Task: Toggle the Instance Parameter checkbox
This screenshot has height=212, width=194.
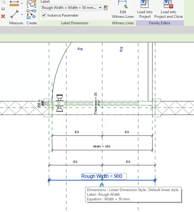Action: tap(44, 15)
